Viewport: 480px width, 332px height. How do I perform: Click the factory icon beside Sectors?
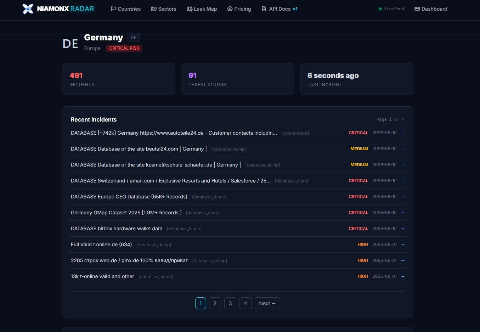tap(154, 9)
